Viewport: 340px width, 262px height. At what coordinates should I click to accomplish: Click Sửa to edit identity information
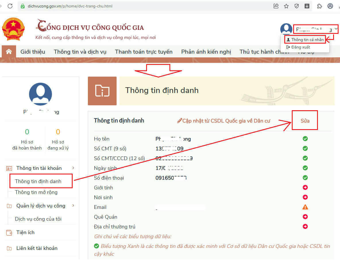coord(305,121)
